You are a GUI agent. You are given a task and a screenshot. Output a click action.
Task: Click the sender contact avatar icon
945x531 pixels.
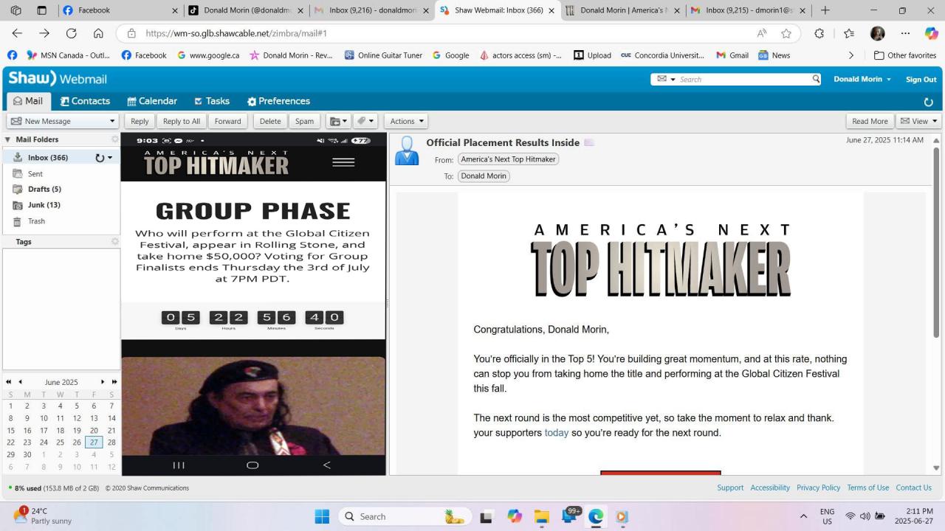point(407,150)
